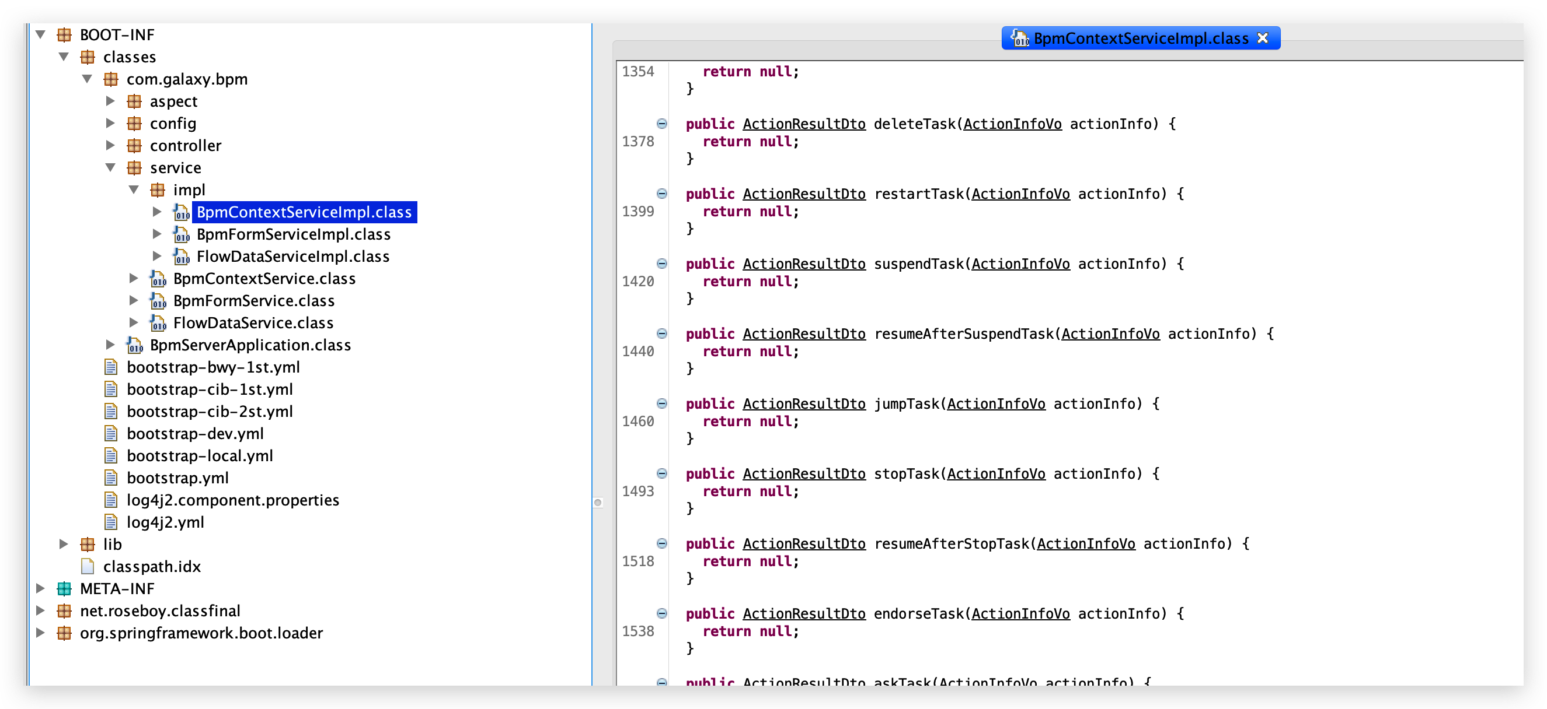
Task: Expand net.roseboy.classfinal package
Action: pos(41,611)
